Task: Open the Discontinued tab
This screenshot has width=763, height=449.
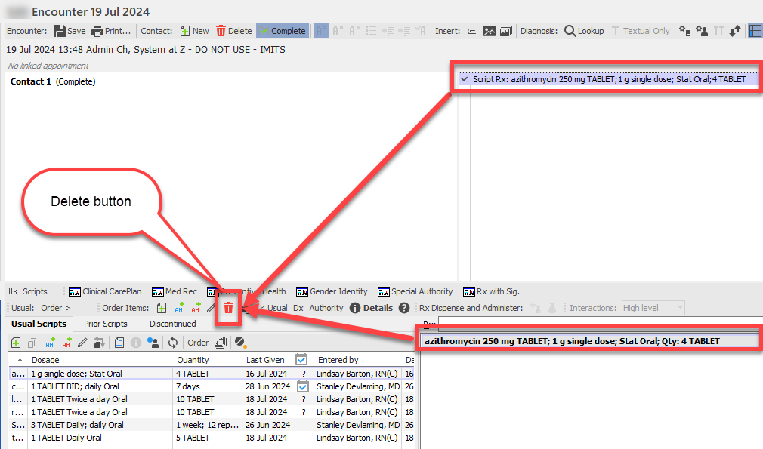Action: click(x=172, y=324)
